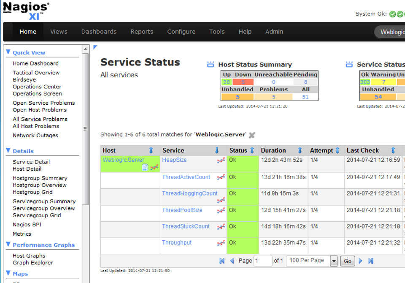This screenshot has height=283, width=405.
Task: Open the ThreadHoggingCount service link
Action: 190,193
